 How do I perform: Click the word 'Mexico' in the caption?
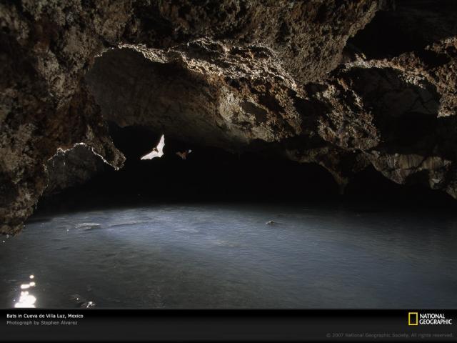pyautogui.click(x=76, y=315)
